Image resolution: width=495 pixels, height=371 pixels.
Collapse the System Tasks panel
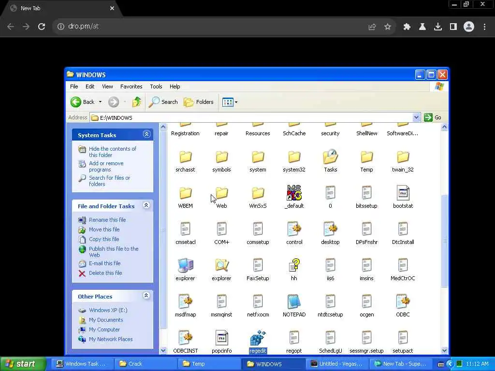pyautogui.click(x=146, y=134)
